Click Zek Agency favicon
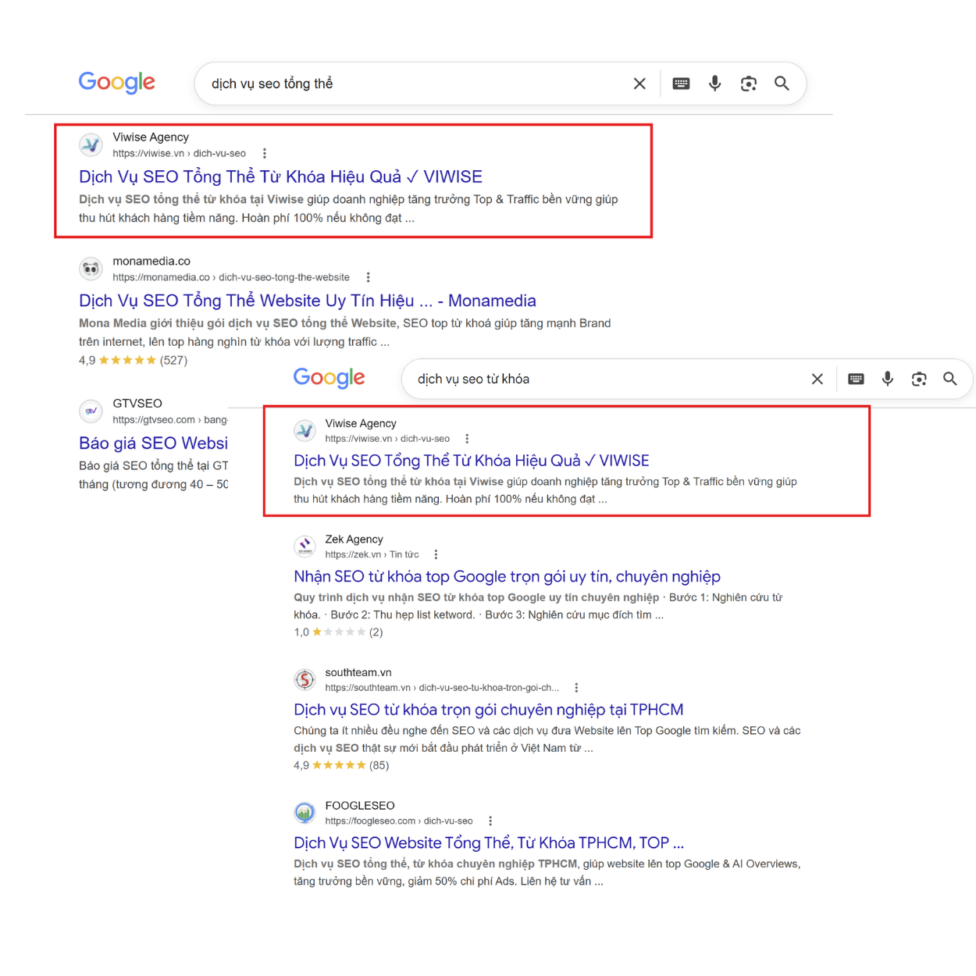This screenshot has height=976, width=976. [305, 546]
